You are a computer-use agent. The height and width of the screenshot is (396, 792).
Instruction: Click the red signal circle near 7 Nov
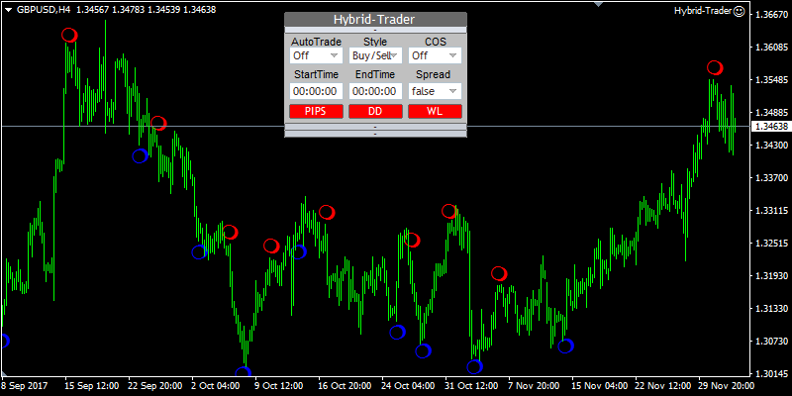499,273
